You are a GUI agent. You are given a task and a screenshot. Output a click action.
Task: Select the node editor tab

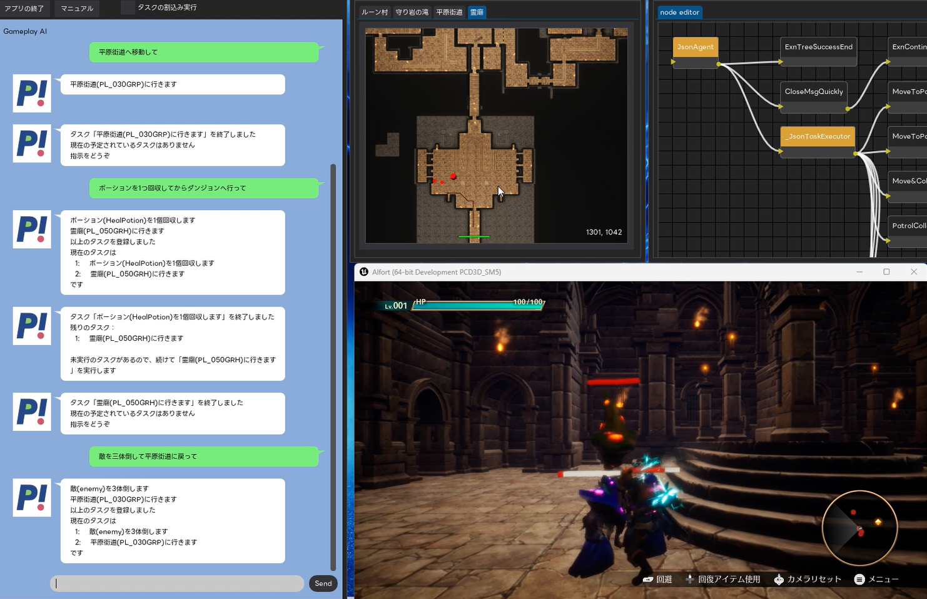679,13
